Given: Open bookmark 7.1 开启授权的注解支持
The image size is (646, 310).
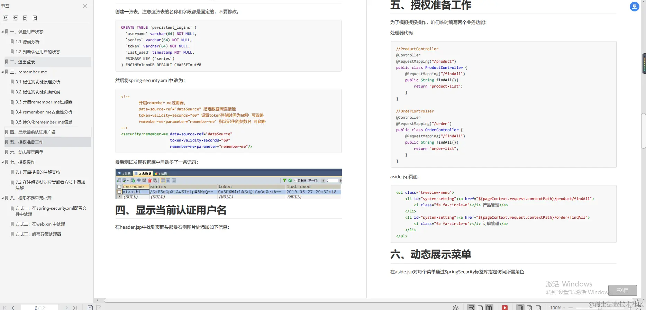Looking at the screenshot, I should tap(38, 172).
